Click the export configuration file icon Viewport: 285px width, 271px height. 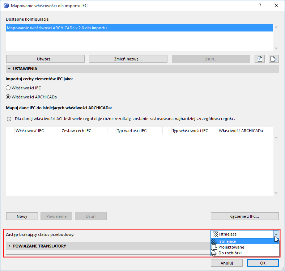pos(273,59)
